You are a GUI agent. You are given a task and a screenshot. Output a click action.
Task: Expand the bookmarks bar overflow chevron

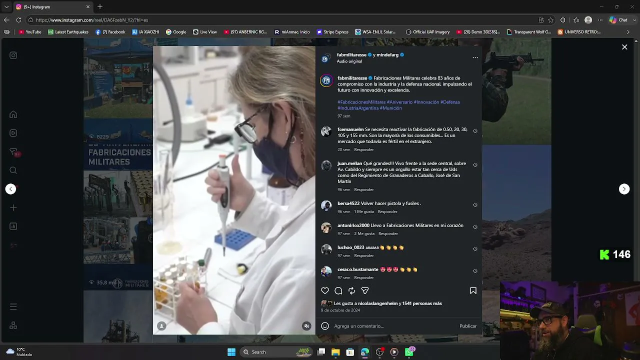coord(628,32)
